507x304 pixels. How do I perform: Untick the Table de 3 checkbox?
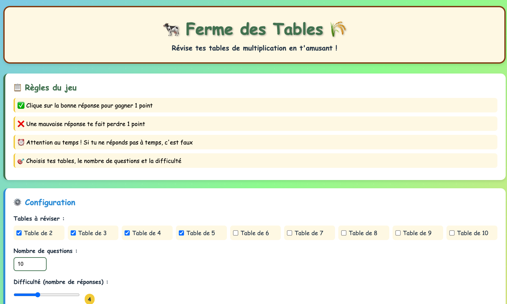click(x=73, y=233)
